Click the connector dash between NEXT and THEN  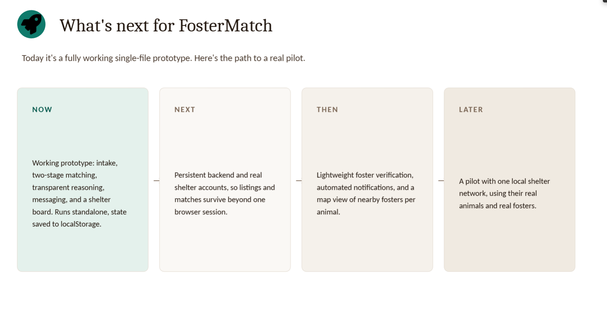pyautogui.click(x=299, y=181)
